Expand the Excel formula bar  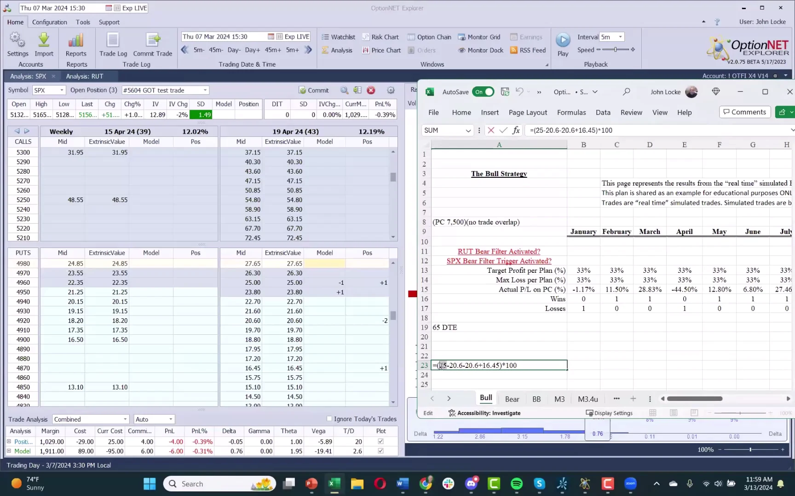(x=792, y=130)
